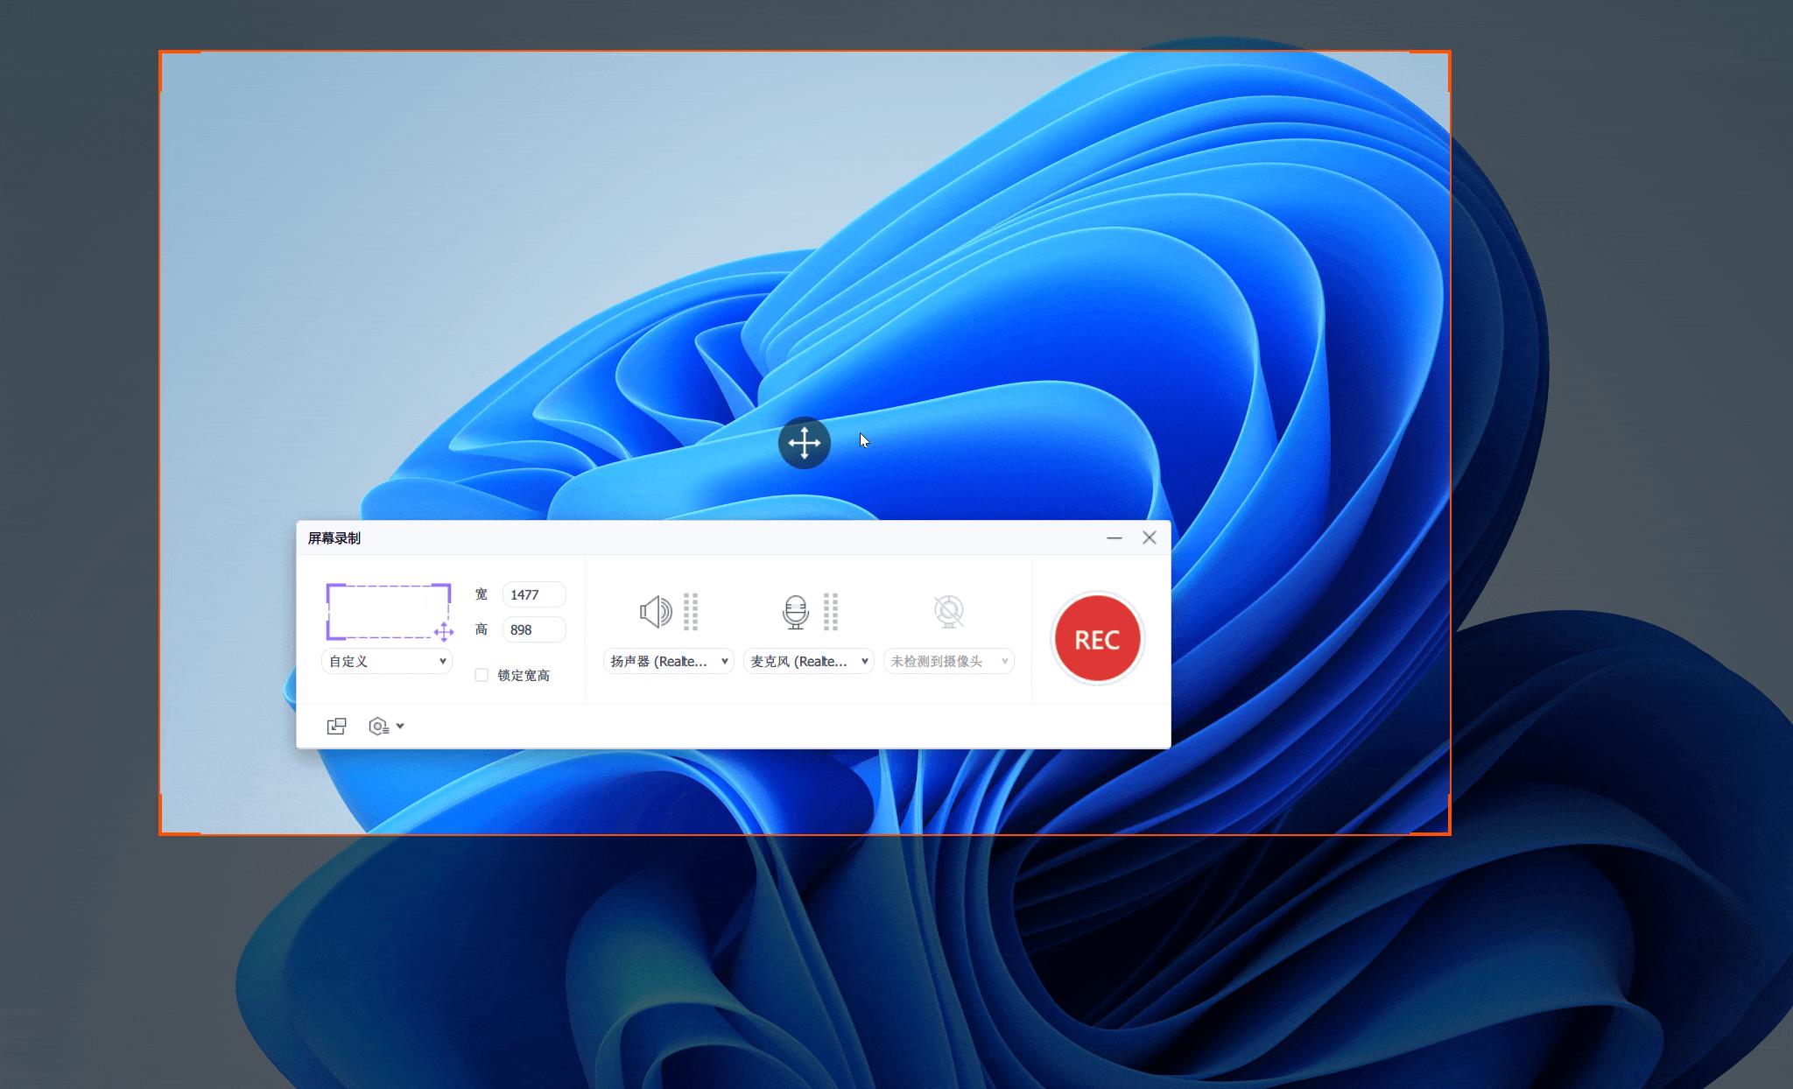This screenshot has width=1793, height=1089.
Task: Minimize the 屏幕录制 window
Action: (x=1114, y=538)
